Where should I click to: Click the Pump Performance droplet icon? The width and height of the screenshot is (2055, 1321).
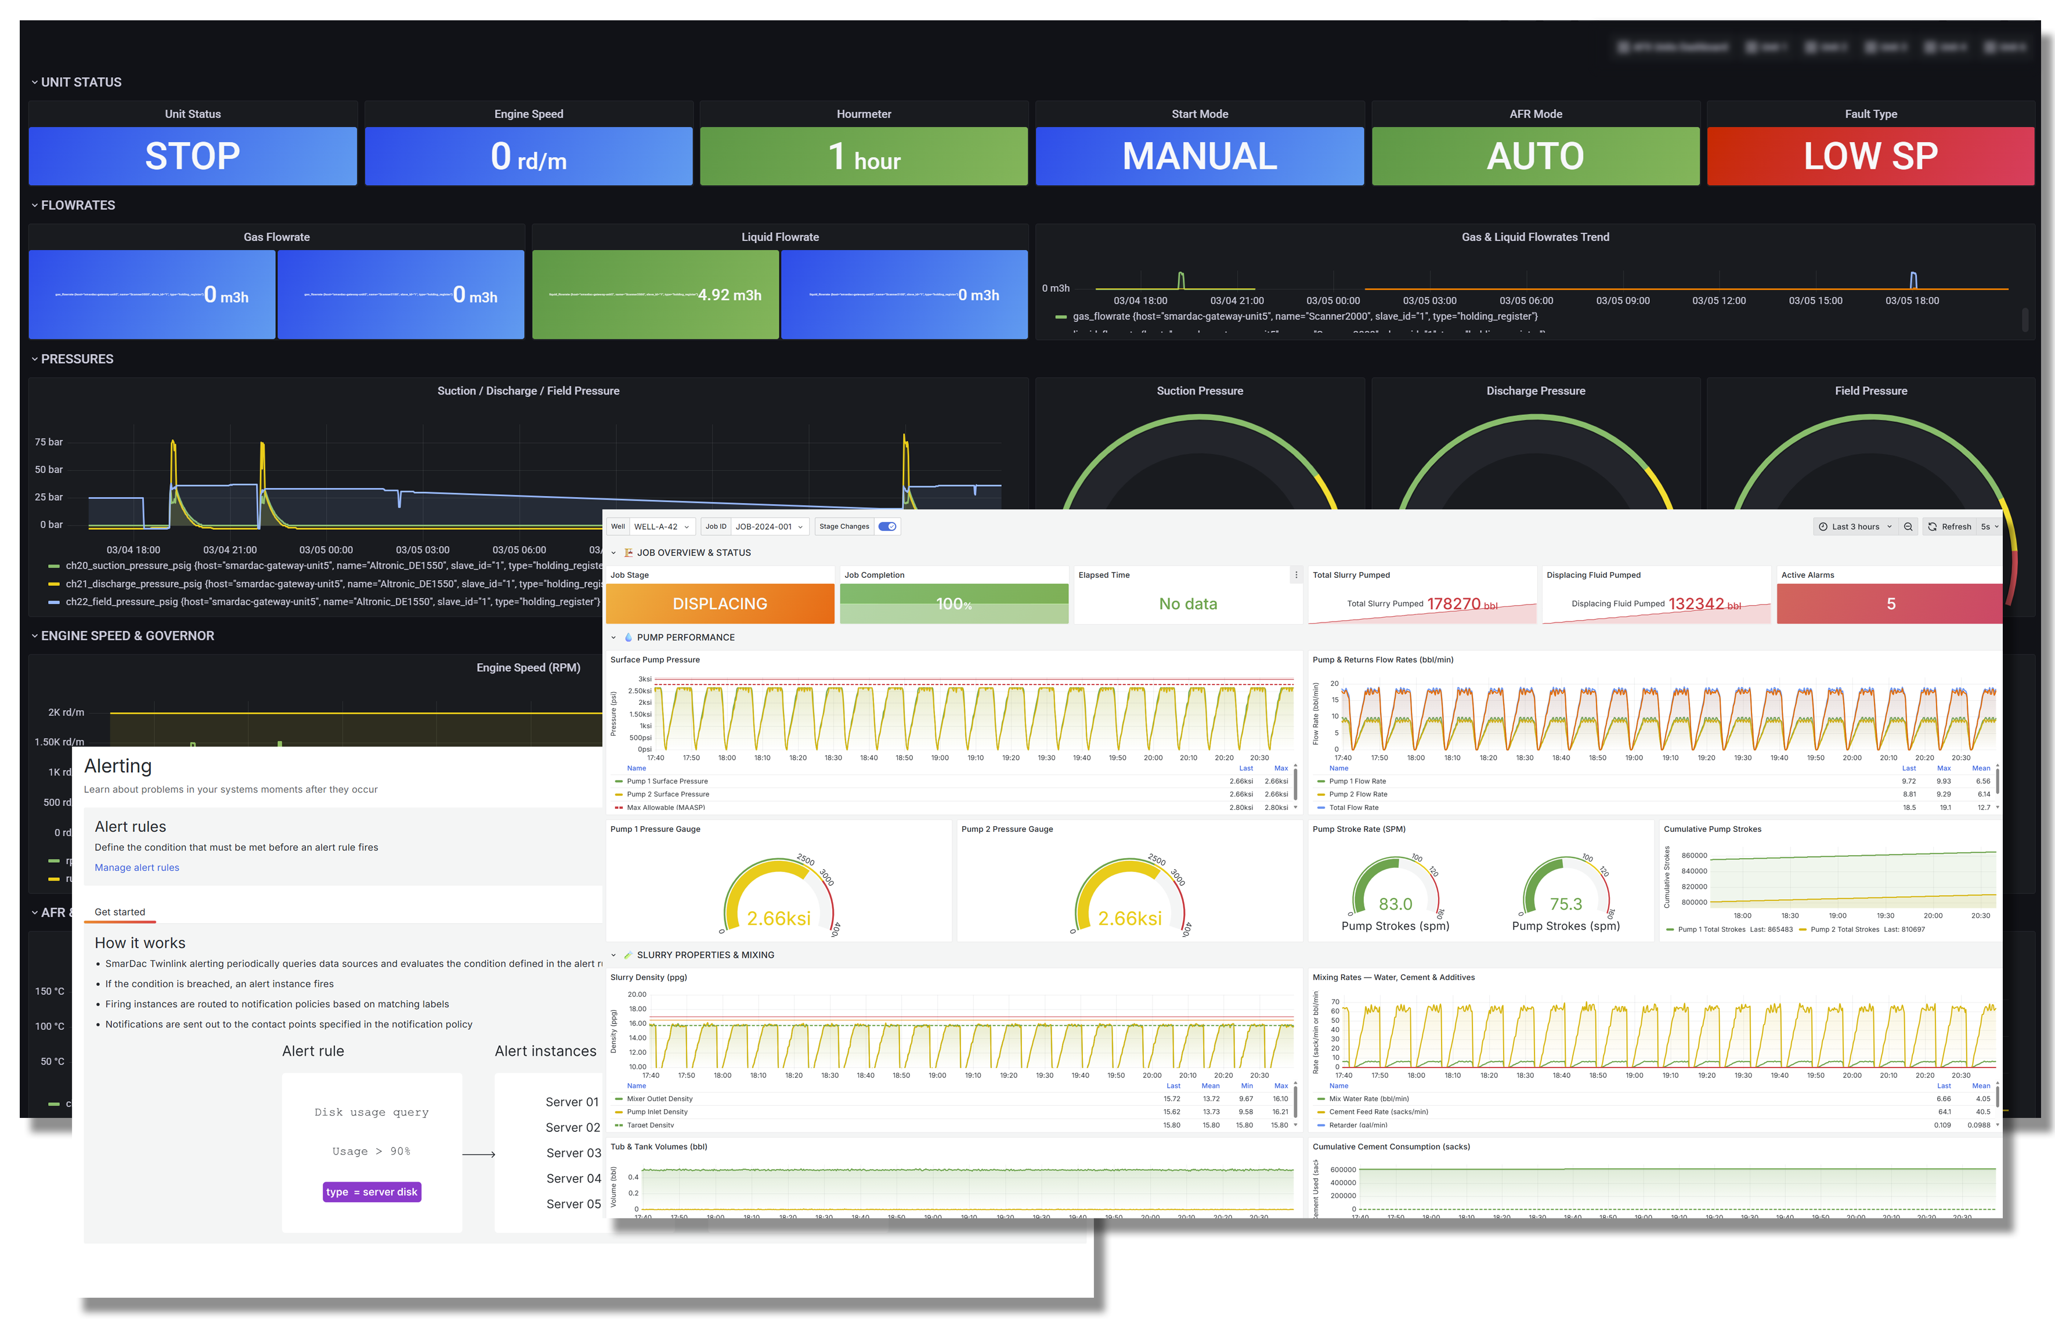pos(628,638)
